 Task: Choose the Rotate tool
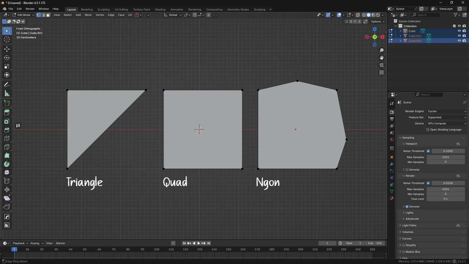[x=7, y=58]
